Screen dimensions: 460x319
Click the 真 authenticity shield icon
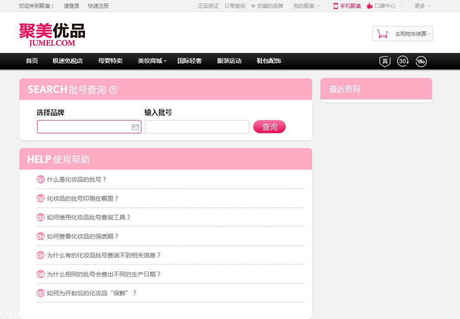click(384, 61)
